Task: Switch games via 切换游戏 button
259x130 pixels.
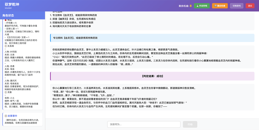Action: tap(236, 6)
